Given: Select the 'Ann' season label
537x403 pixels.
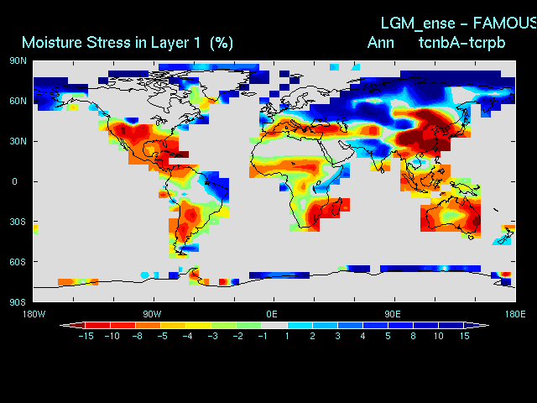Looking at the screenshot, I should pos(381,42).
